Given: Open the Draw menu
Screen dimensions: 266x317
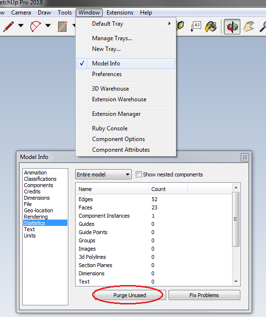Looking at the screenshot, I should pyautogui.click(x=44, y=13).
